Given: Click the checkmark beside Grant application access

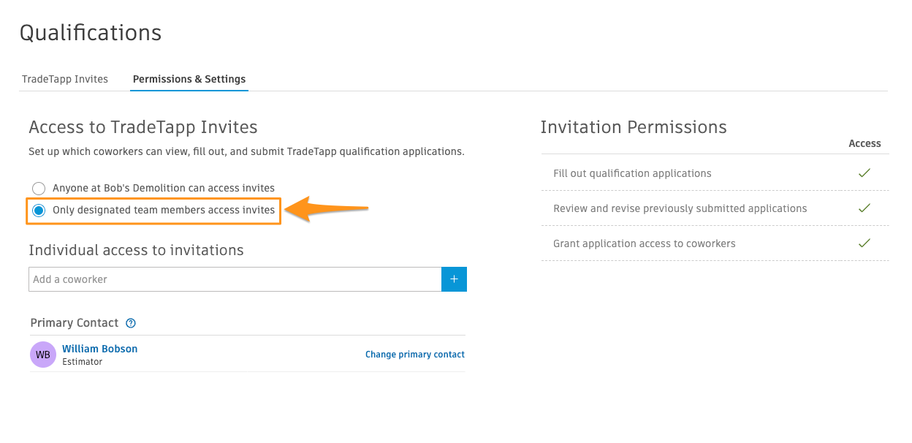Looking at the screenshot, I should click(864, 243).
